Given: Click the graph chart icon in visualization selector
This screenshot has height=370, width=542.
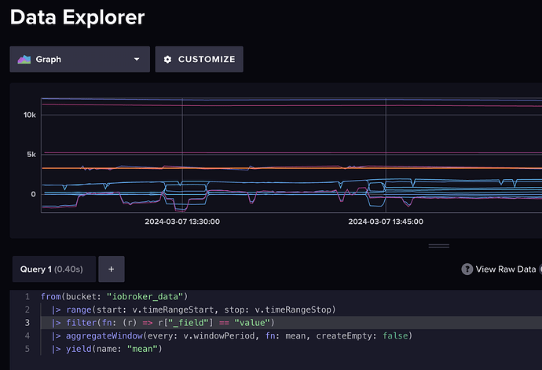Looking at the screenshot, I should pyautogui.click(x=24, y=59).
